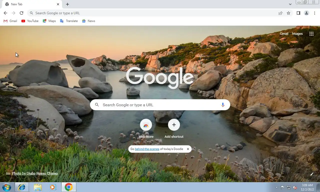Click Chrome icon in taskbar
This screenshot has width=320, height=192.
click(68, 187)
